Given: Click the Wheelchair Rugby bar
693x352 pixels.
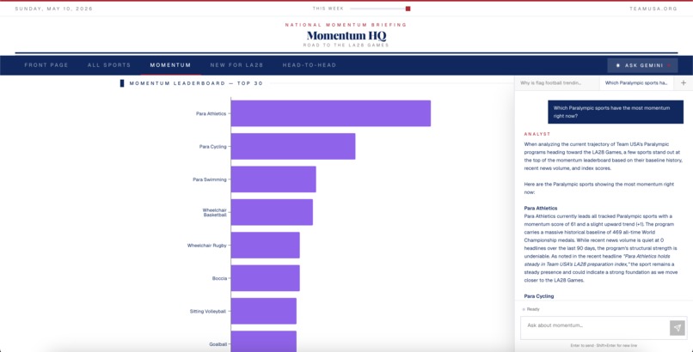Looking at the screenshot, I should (265, 246).
